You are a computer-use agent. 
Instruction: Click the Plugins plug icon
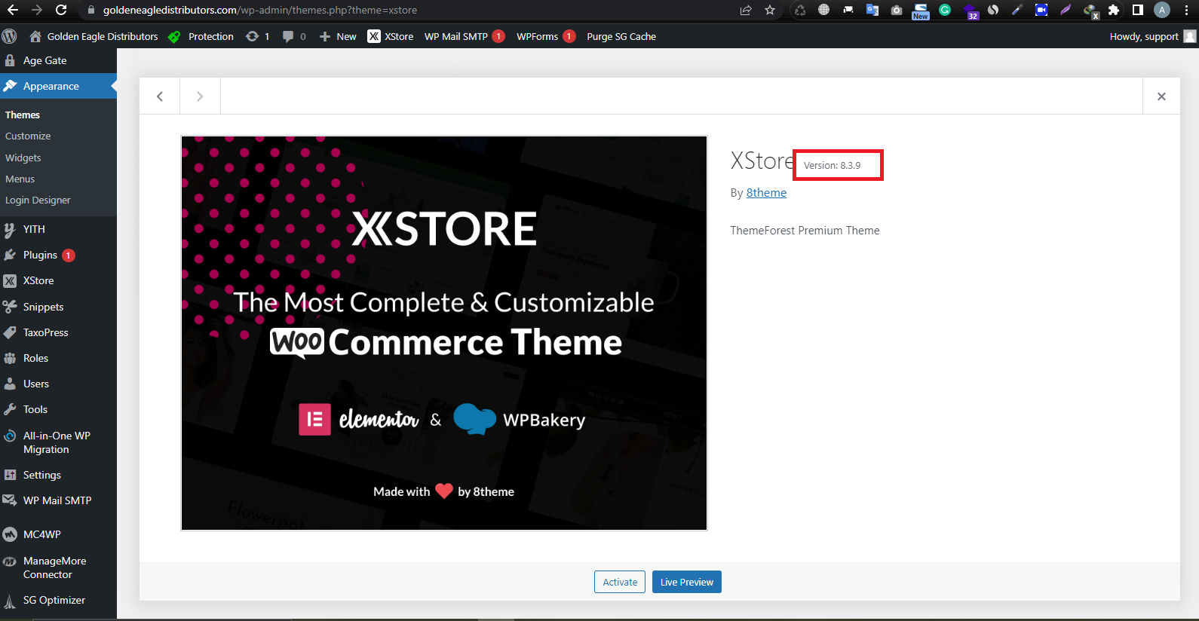point(10,255)
